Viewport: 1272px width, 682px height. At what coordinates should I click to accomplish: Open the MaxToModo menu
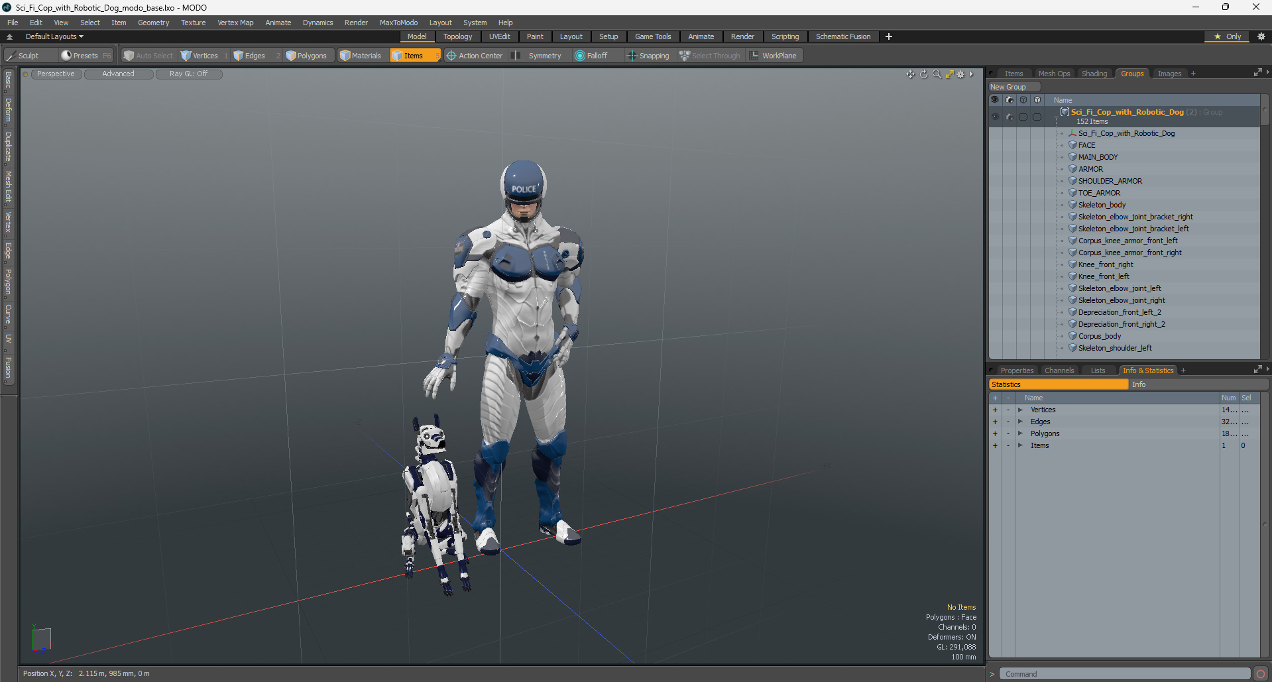398,23
